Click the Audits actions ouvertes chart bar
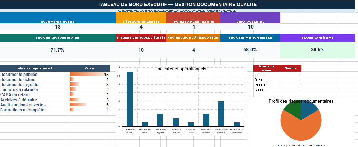This screenshot has width=358, height=147. [221, 114]
